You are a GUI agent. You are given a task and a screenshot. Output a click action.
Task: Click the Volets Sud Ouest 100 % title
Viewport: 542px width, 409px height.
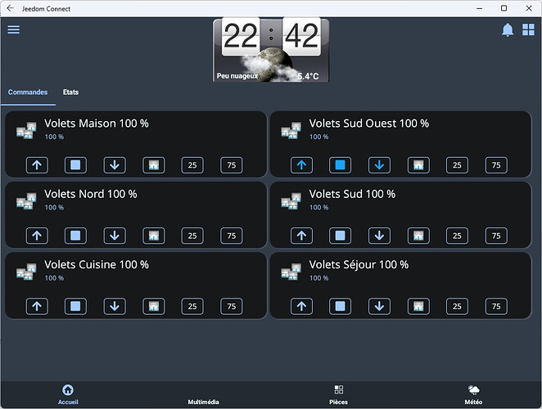[368, 124]
